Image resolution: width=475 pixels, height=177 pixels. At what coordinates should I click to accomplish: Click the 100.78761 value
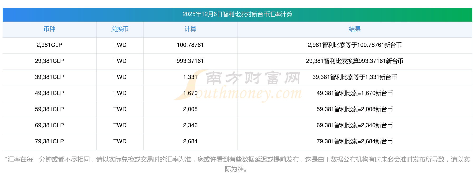tap(190, 45)
